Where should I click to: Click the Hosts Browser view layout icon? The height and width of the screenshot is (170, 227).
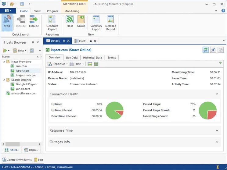point(32,51)
